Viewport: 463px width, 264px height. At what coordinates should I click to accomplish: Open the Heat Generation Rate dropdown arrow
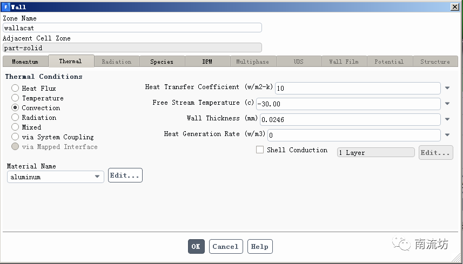coord(447,135)
